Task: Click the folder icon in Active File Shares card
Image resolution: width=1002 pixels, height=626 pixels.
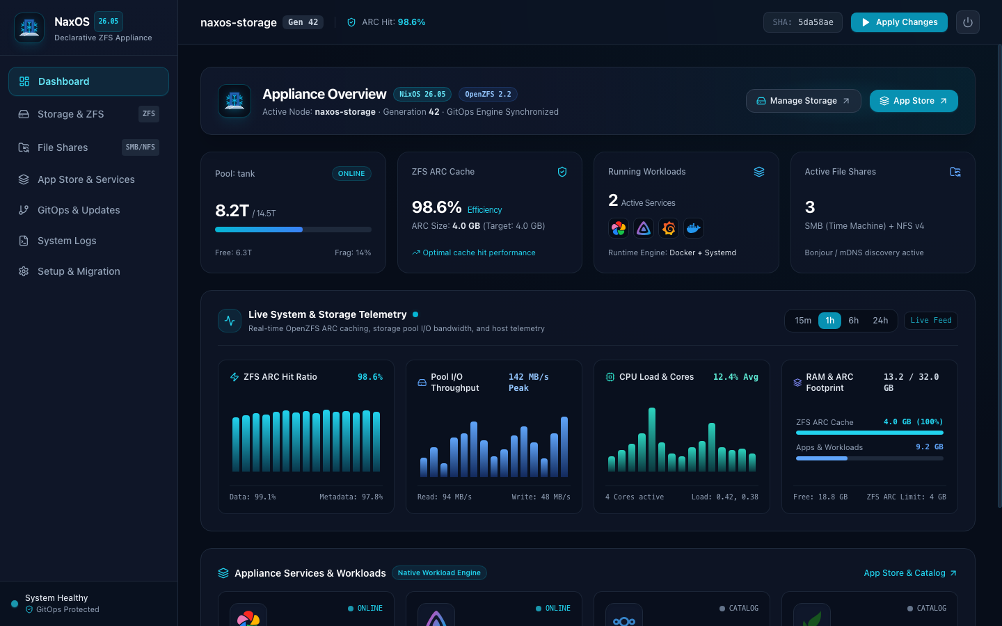Action: click(x=955, y=172)
